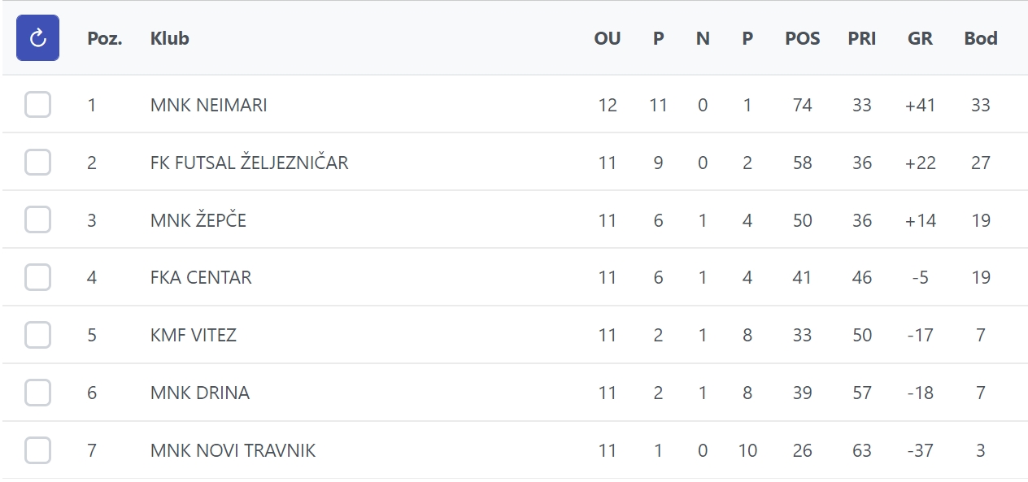Image resolution: width=1028 pixels, height=482 pixels.
Task: Click the blue refresh icon button
Action: click(37, 37)
